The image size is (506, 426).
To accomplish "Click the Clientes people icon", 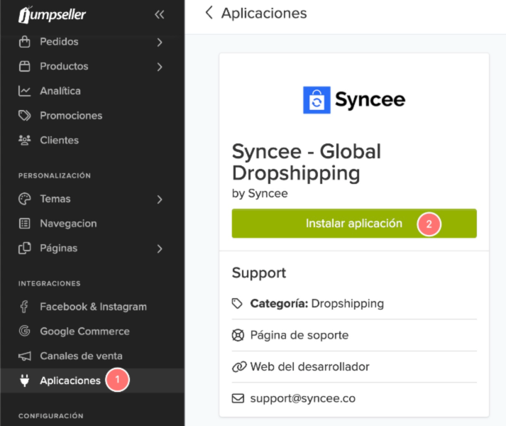I will point(25,141).
